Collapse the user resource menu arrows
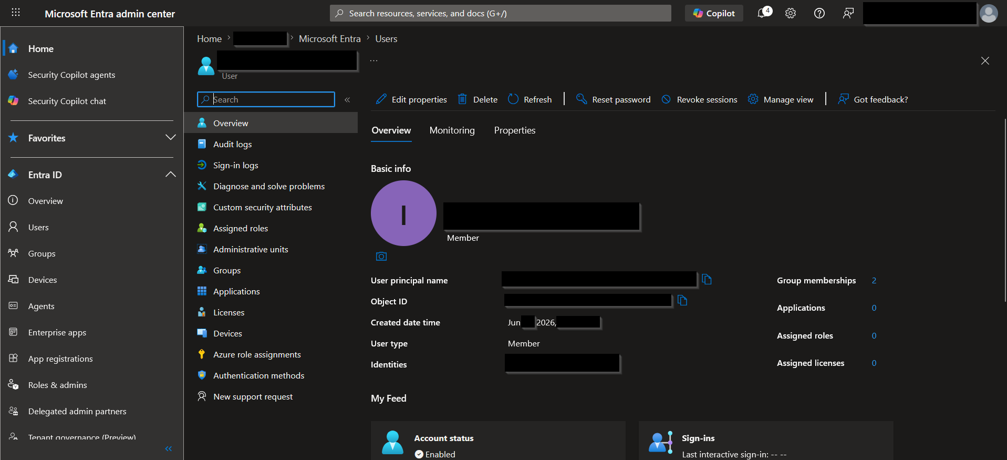This screenshot has width=1007, height=460. tap(347, 99)
